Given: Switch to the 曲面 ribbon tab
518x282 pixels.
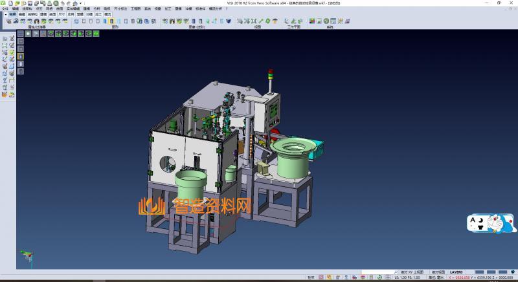Looking at the screenshot, I should click(x=52, y=13).
